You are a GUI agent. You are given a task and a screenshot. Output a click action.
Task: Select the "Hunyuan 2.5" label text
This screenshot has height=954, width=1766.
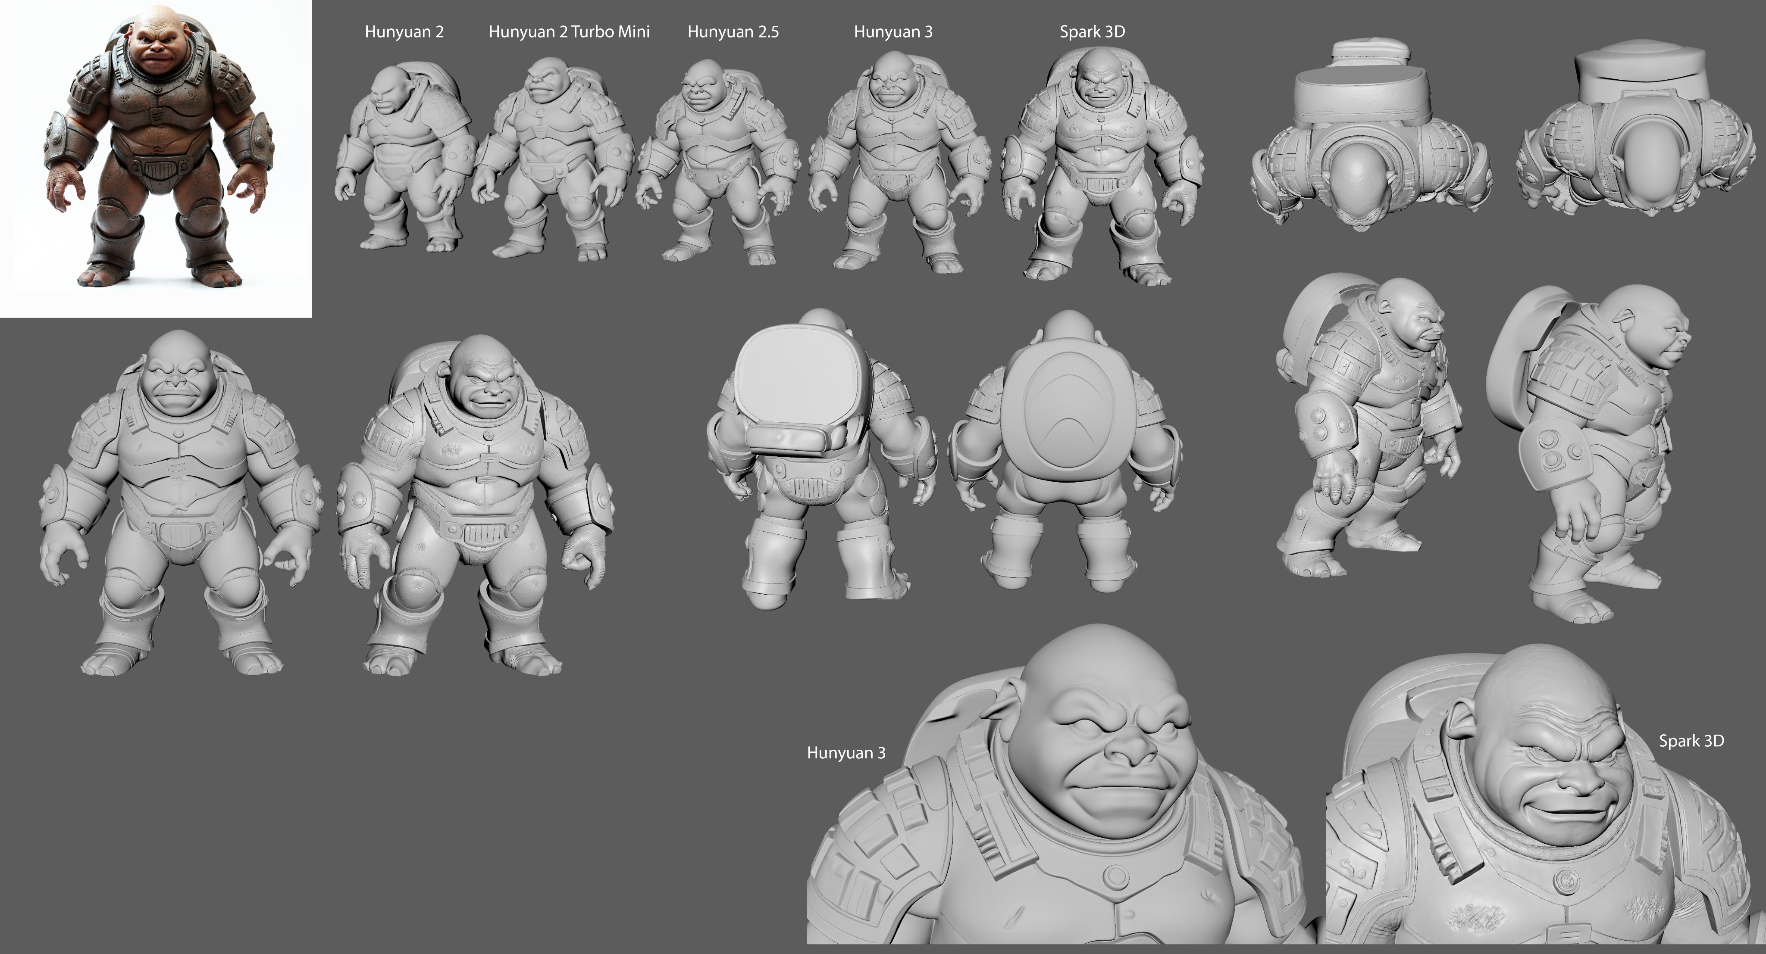(x=733, y=31)
